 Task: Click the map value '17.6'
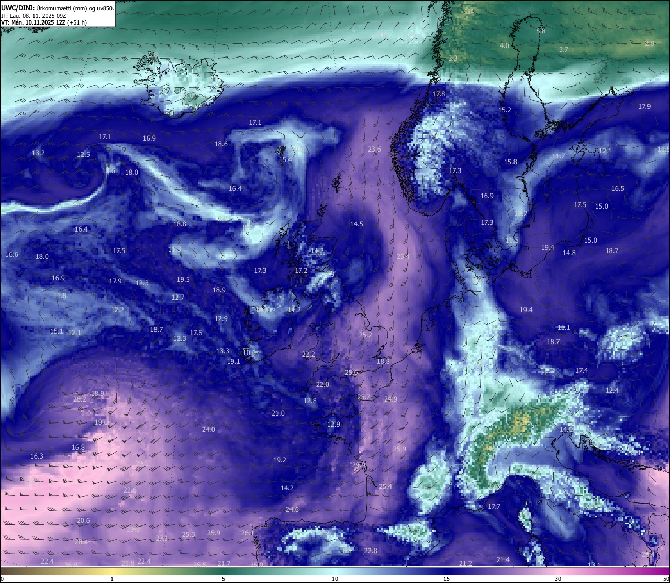[x=196, y=333]
